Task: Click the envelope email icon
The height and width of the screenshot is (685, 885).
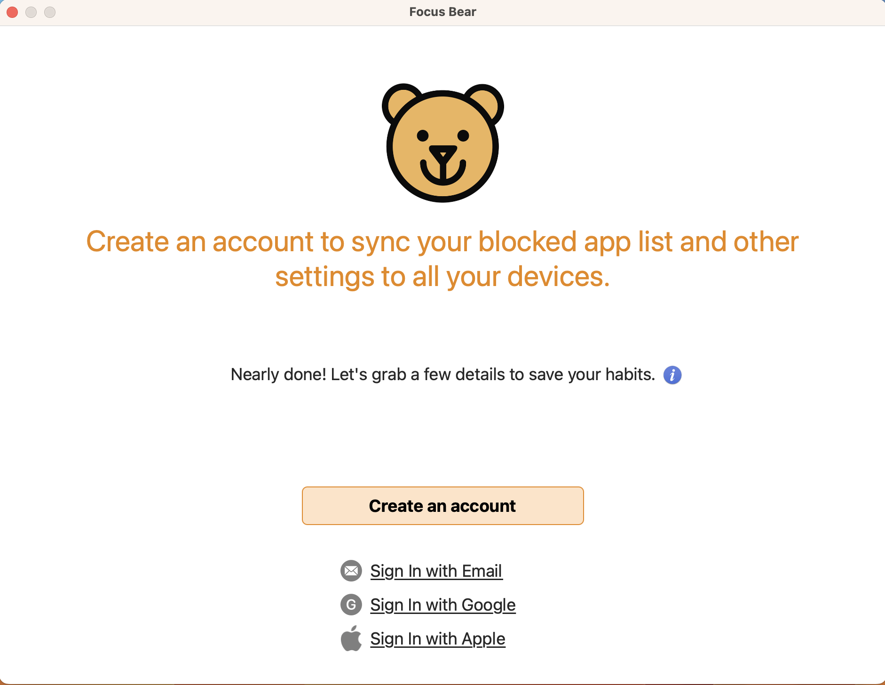Action: [351, 571]
